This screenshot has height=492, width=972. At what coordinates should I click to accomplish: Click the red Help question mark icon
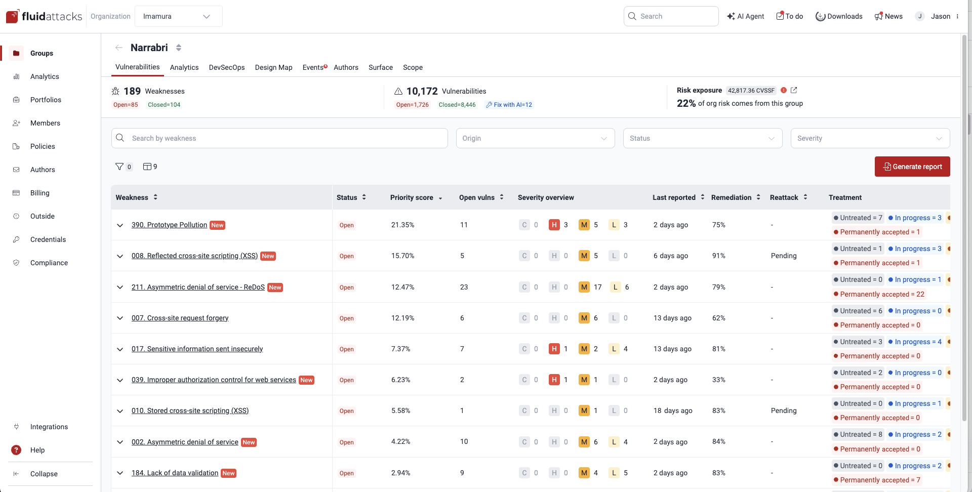pyautogui.click(x=16, y=450)
